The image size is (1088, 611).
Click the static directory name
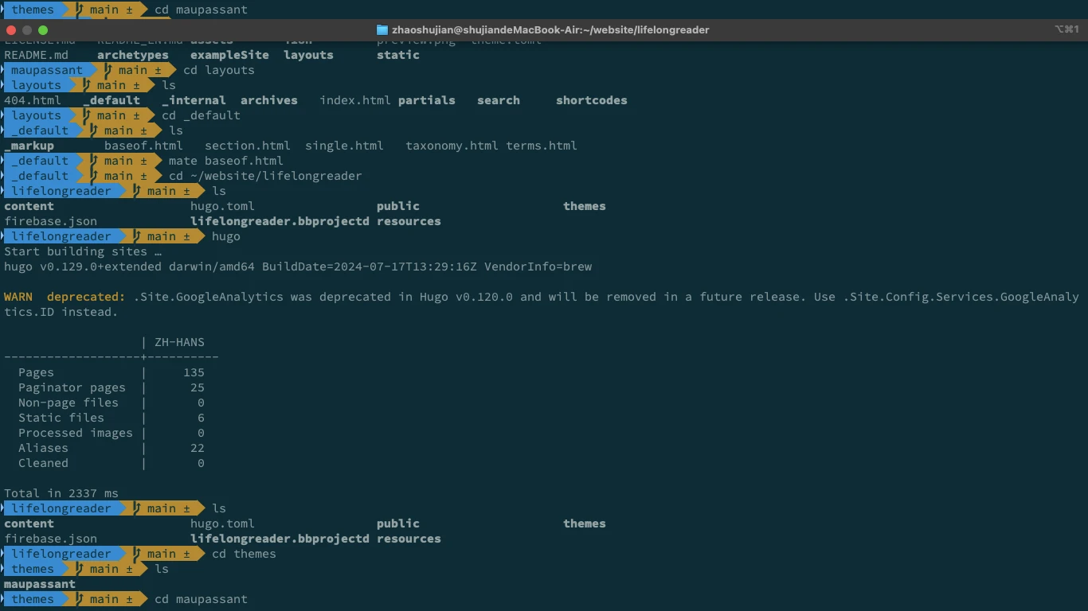[398, 55]
